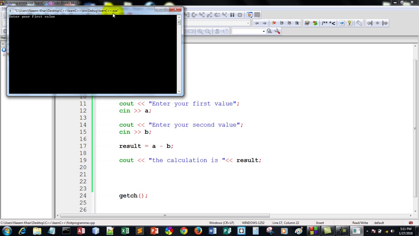Image resolution: width=419 pixels, height=236 pixels.
Task: Click line 12 'cin >> a;' code
Action: click(135, 111)
